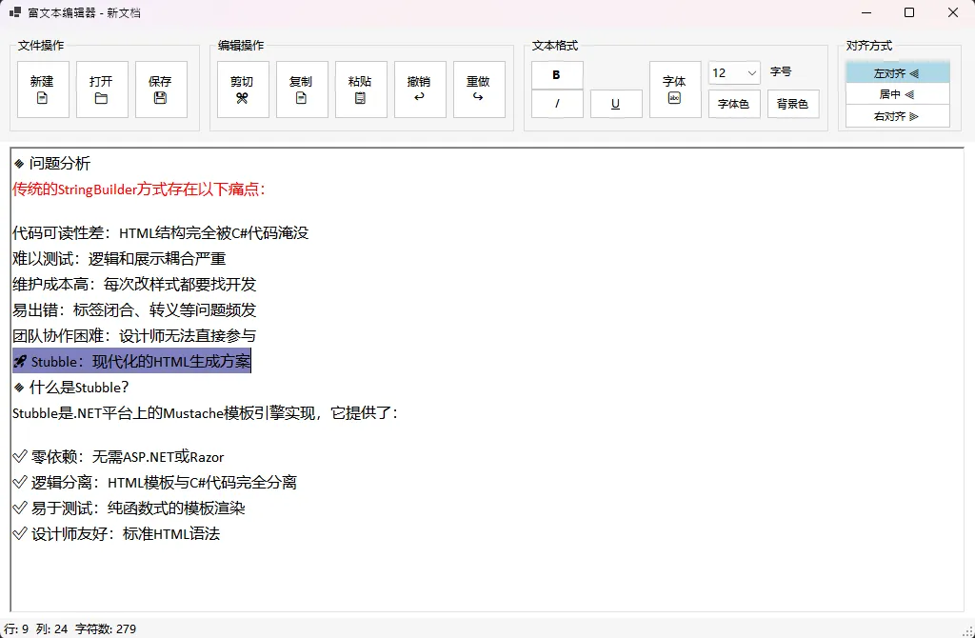Toggle italic formatting with I
Image resolution: width=975 pixels, height=638 pixels.
point(557,104)
